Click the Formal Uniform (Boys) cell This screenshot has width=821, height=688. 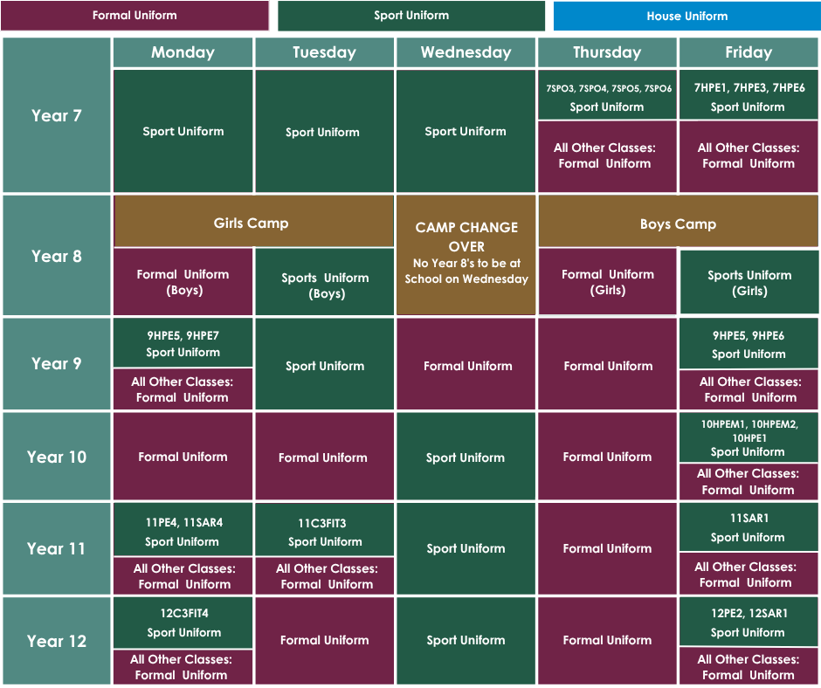pos(183,282)
